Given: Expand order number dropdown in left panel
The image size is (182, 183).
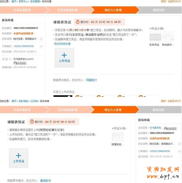Looking at the screenshot, I should click(41, 46).
